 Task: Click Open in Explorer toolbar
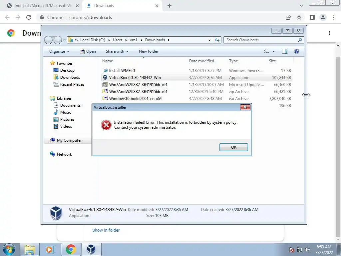tap(88, 51)
